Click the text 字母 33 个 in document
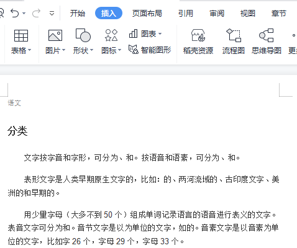Viewport: 297px width, 248px height. (x=160, y=241)
